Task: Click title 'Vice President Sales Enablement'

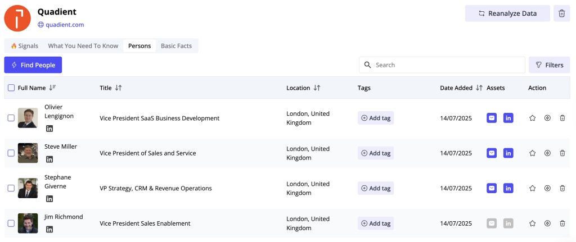Action: 145,223
